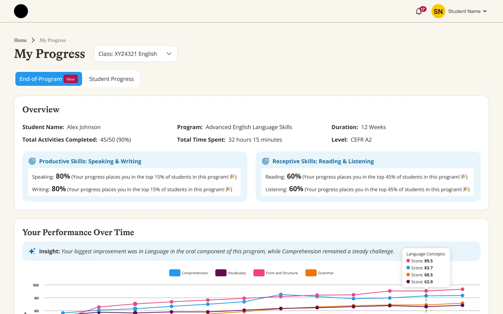The width and height of the screenshot is (503, 314).
Task: Click the orange Grammar legend swatch
Action: (x=311, y=273)
